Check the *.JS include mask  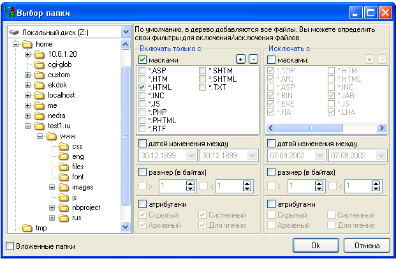[142, 103]
